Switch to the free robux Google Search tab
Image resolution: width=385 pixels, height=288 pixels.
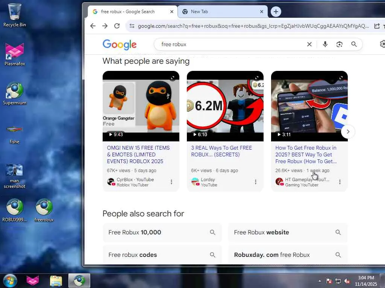click(x=128, y=12)
